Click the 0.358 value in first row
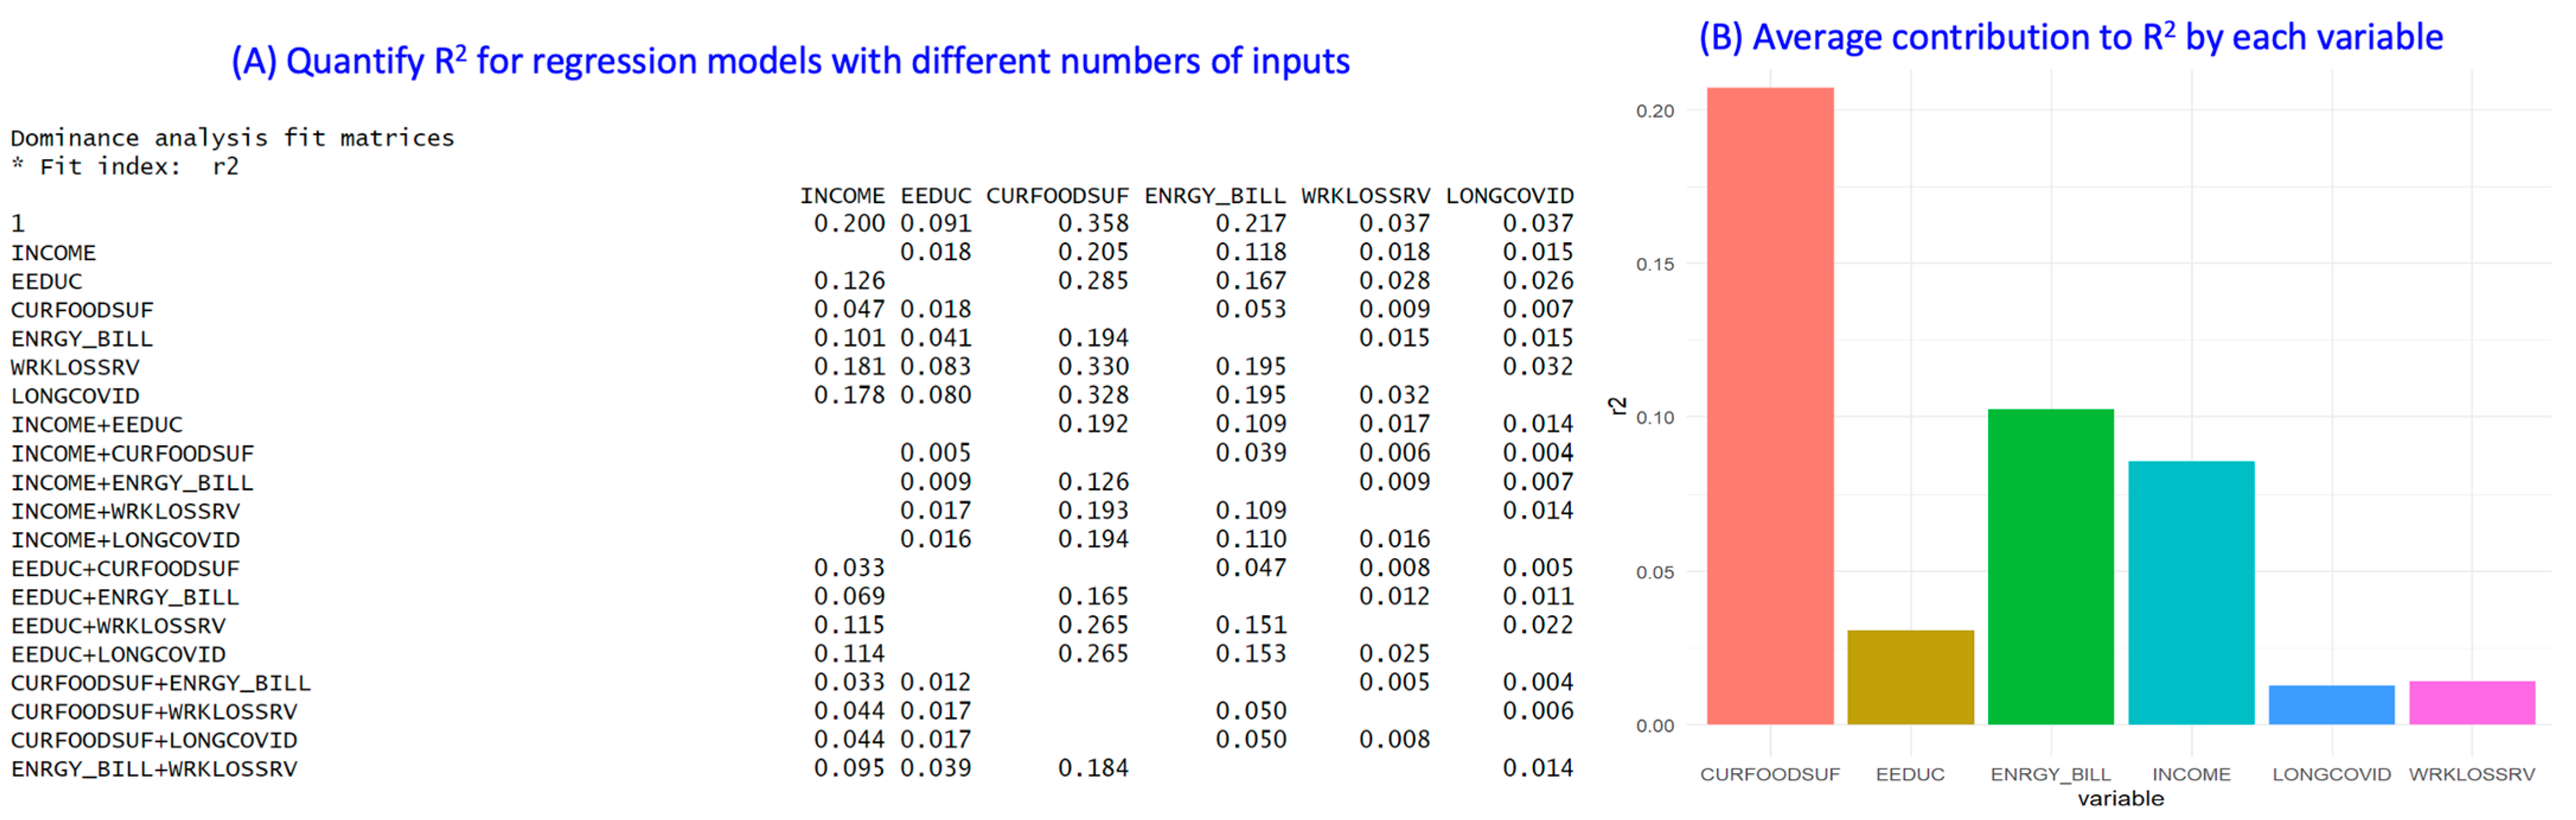The width and height of the screenshot is (2576, 820). click(x=1093, y=223)
